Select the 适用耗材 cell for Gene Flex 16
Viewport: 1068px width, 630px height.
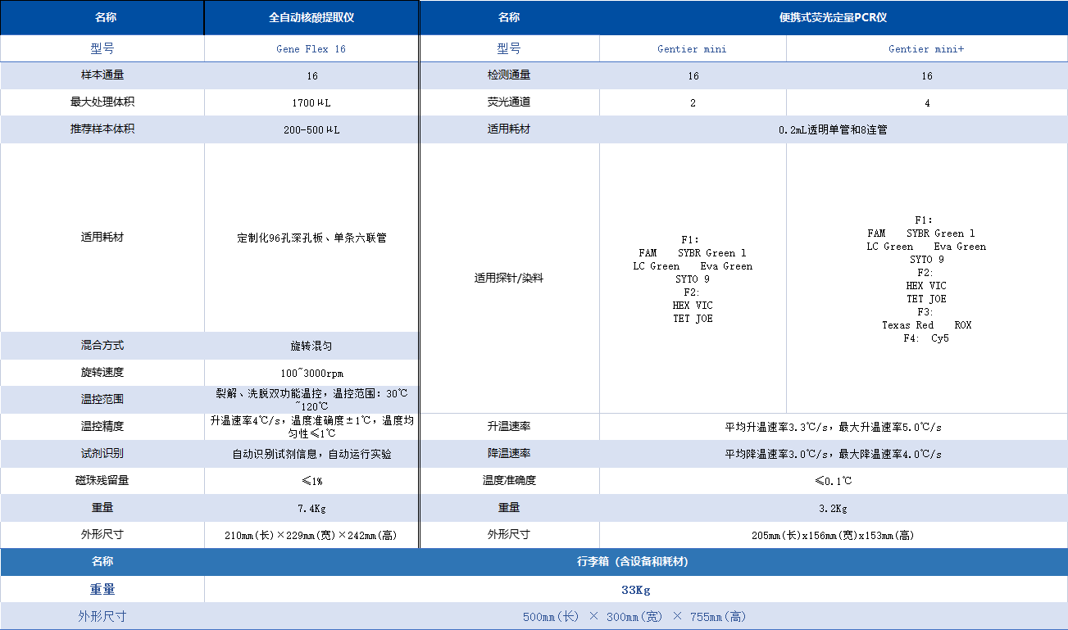click(x=311, y=237)
